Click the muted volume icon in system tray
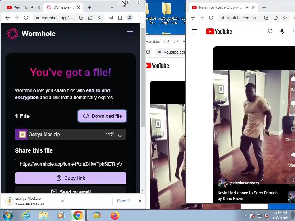This screenshot has width=295, height=221. (x=266, y=216)
